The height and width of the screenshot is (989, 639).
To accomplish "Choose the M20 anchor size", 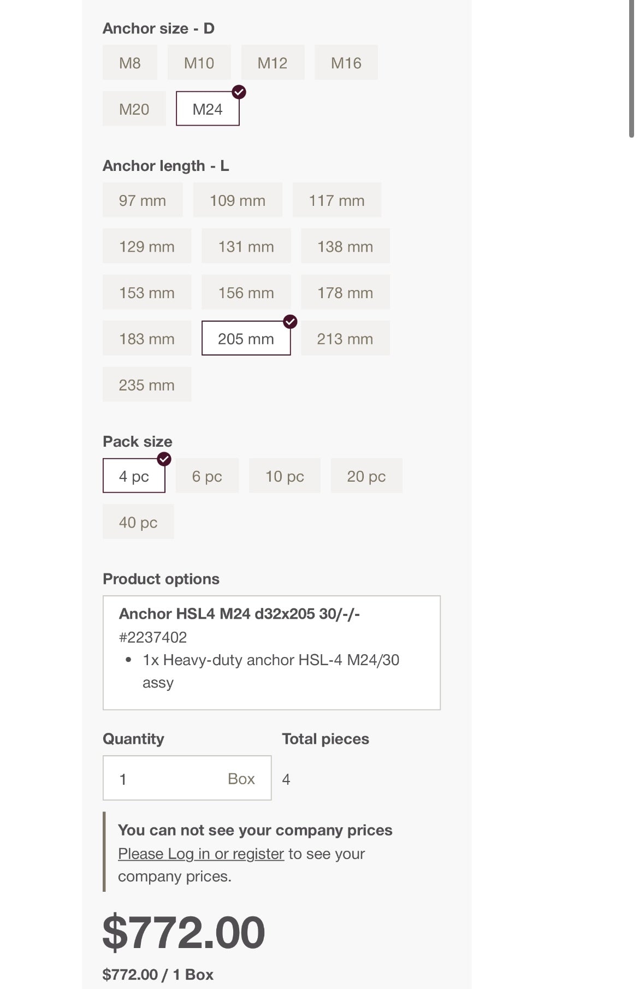I will pos(134,109).
